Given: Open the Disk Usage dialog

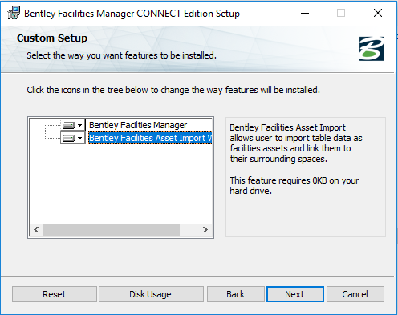Looking at the screenshot, I should (x=151, y=294).
